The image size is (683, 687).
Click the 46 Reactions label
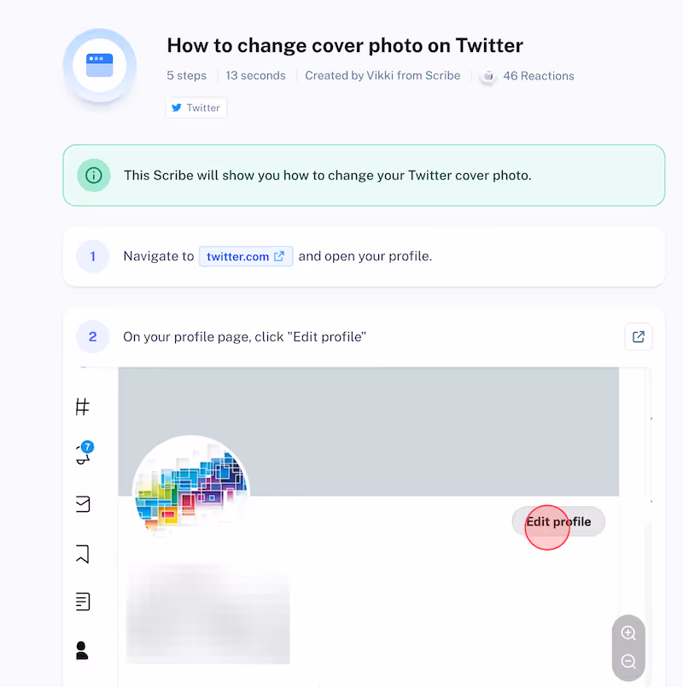pos(539,76)
